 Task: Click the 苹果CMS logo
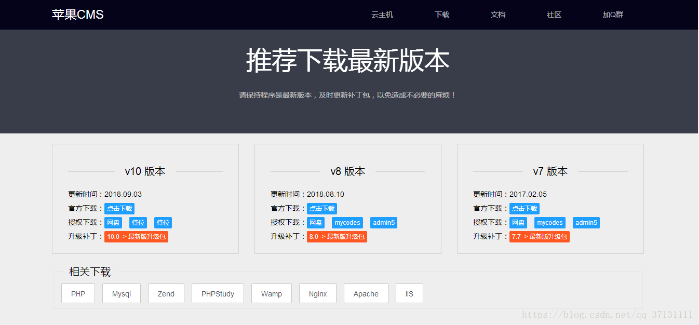point(77,14)
